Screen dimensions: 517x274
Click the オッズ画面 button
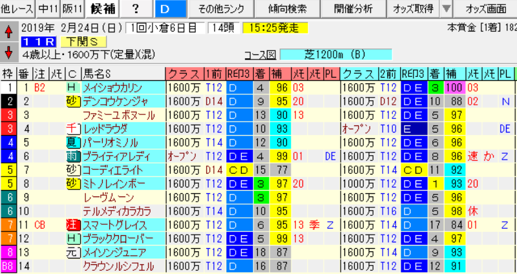tap(485, 9)
